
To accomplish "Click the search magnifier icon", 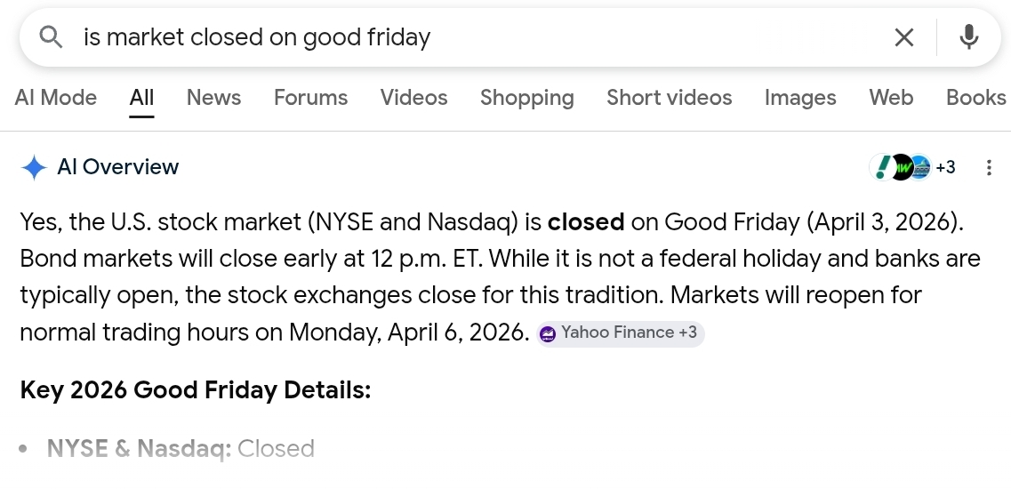I will point(52,37).
